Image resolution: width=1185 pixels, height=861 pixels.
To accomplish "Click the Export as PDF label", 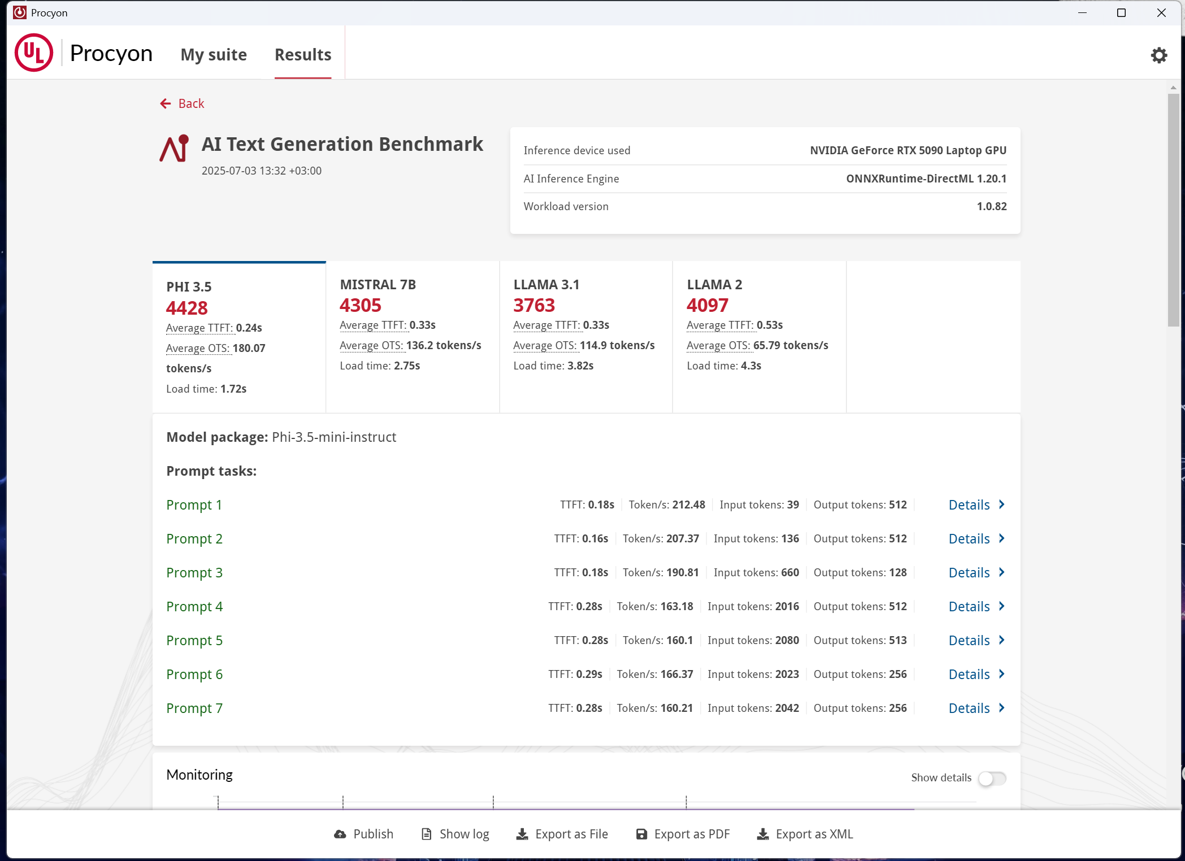I will coord(692,834).
